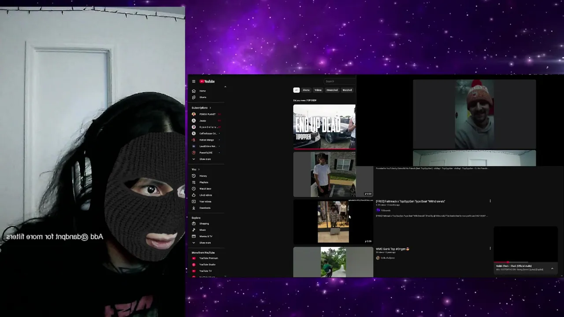564x317 pixels.
Task: Open Law&Crime Network subscription avatar
Action: click(x=193, y=146)
